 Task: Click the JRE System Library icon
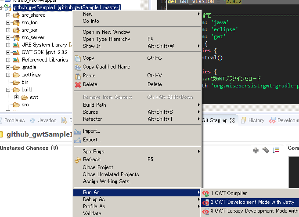[16, 45]
